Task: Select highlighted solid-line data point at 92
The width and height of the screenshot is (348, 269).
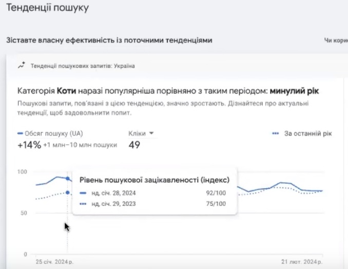Action: 67,178
